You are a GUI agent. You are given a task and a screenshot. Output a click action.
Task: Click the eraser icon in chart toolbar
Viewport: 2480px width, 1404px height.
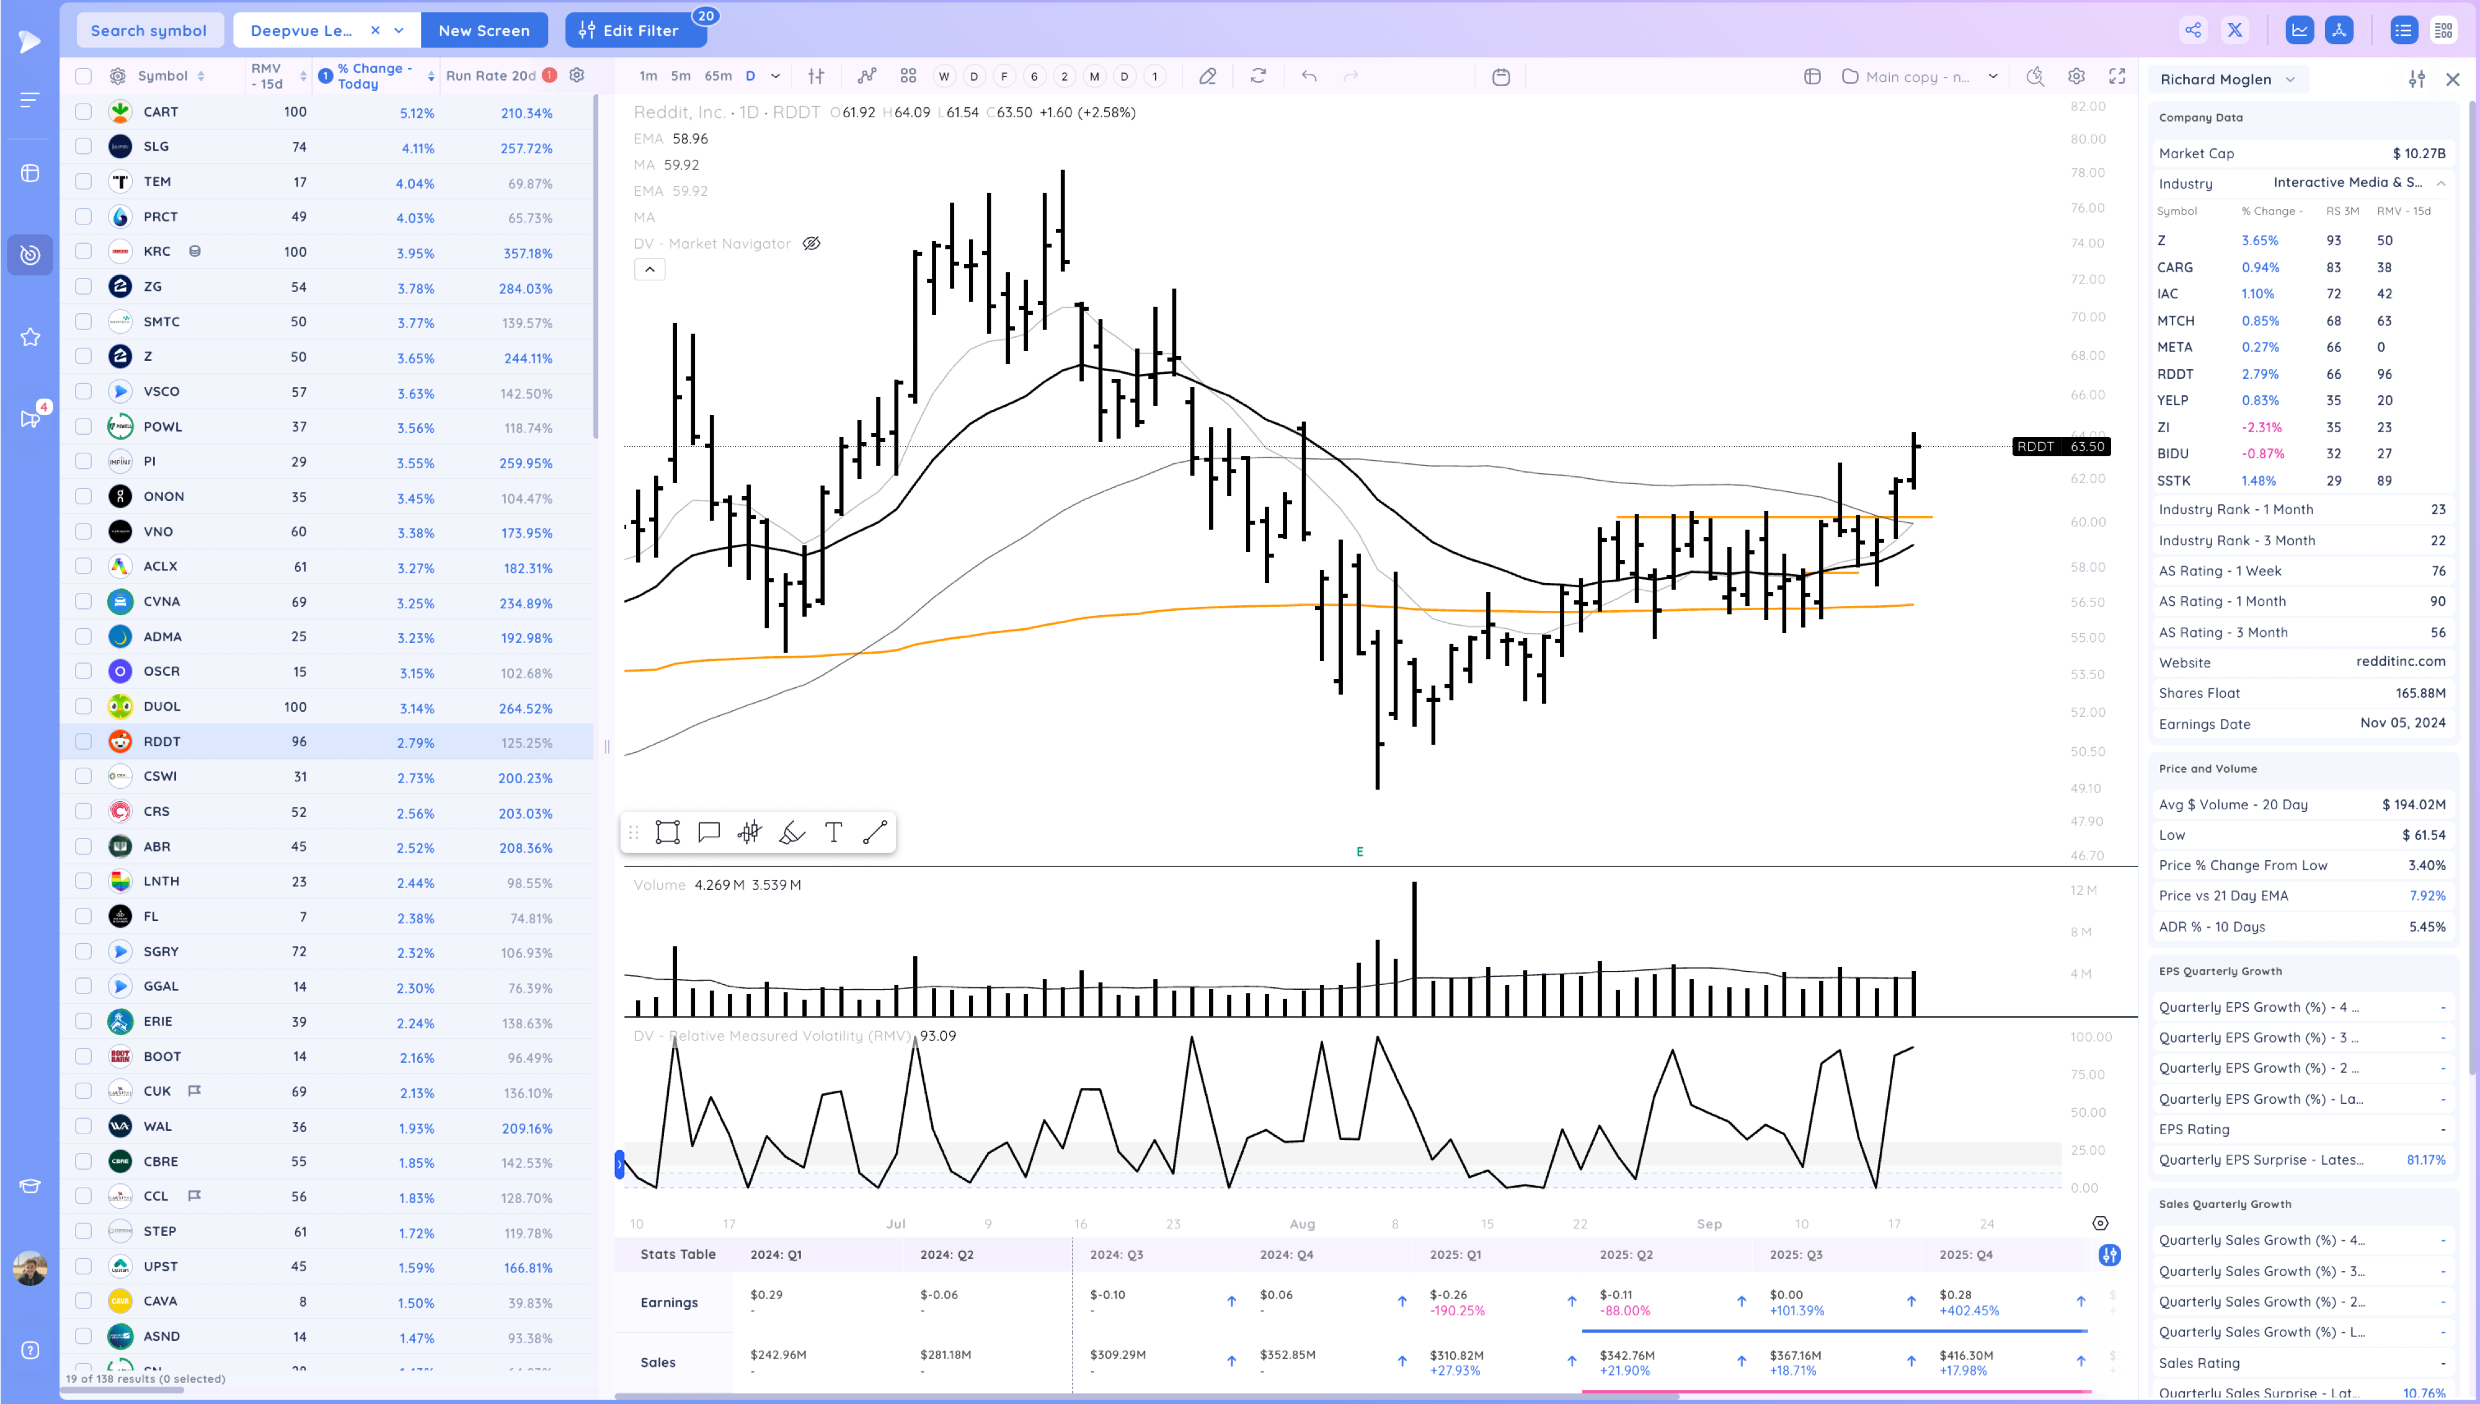1207,76
